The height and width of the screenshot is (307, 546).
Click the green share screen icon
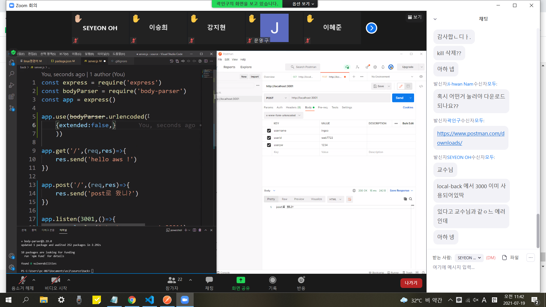click(241, 280)
